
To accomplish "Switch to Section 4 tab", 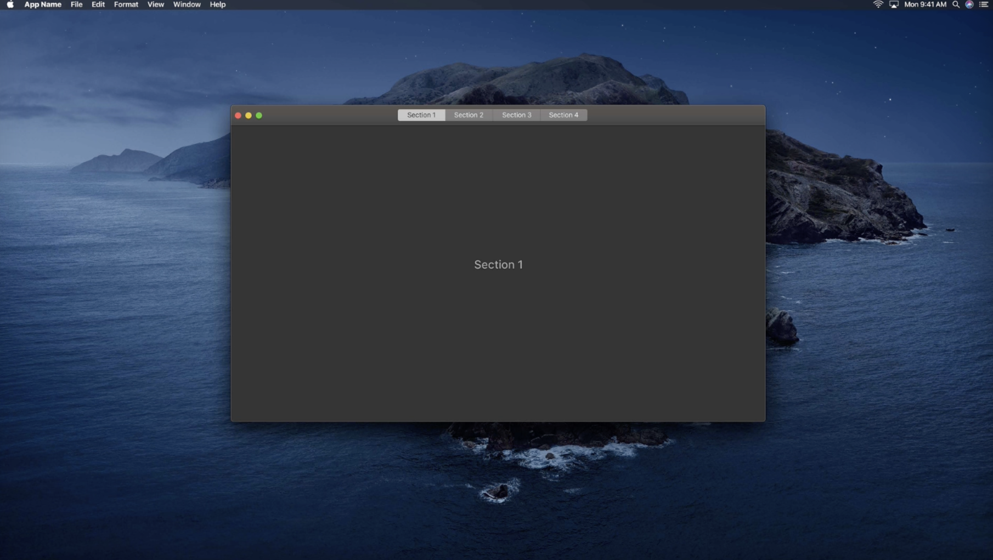I will pos(563,115).
